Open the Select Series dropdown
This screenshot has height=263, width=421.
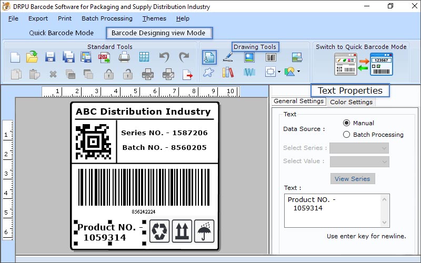pos(359,148)
